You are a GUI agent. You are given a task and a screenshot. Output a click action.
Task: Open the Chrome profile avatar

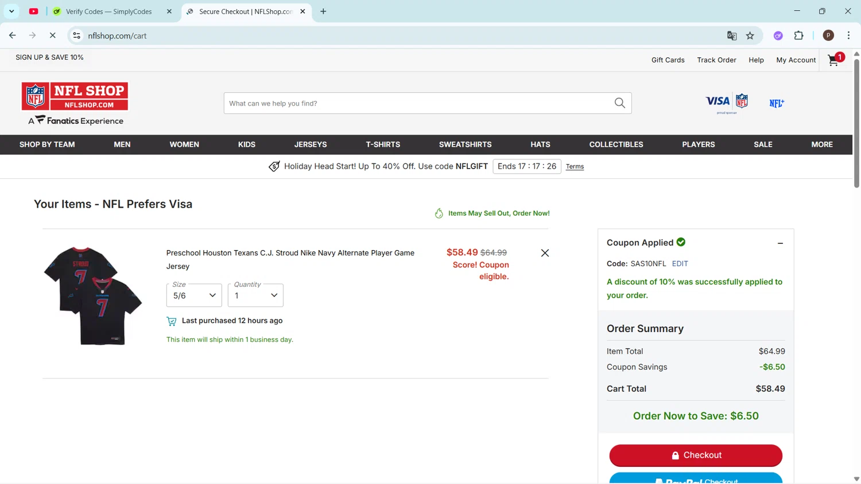828,36
